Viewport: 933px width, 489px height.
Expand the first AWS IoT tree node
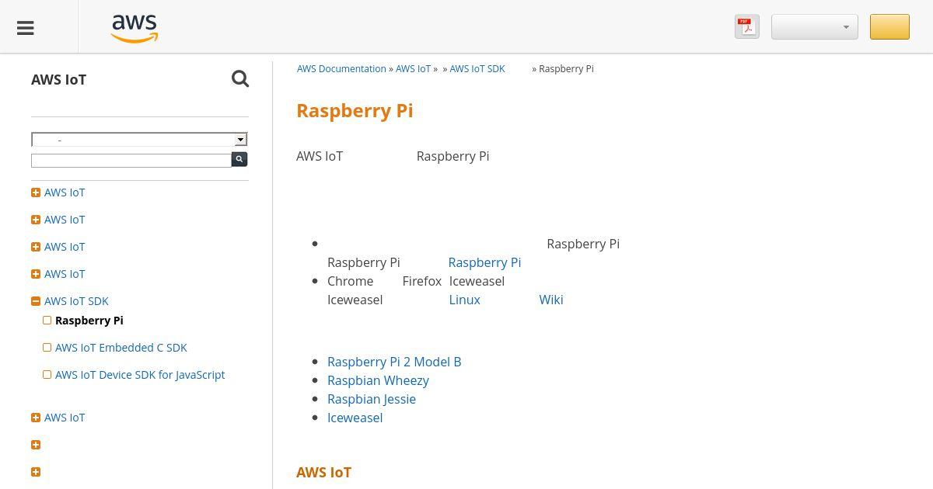pyautogui.click(x=36, y=192)
